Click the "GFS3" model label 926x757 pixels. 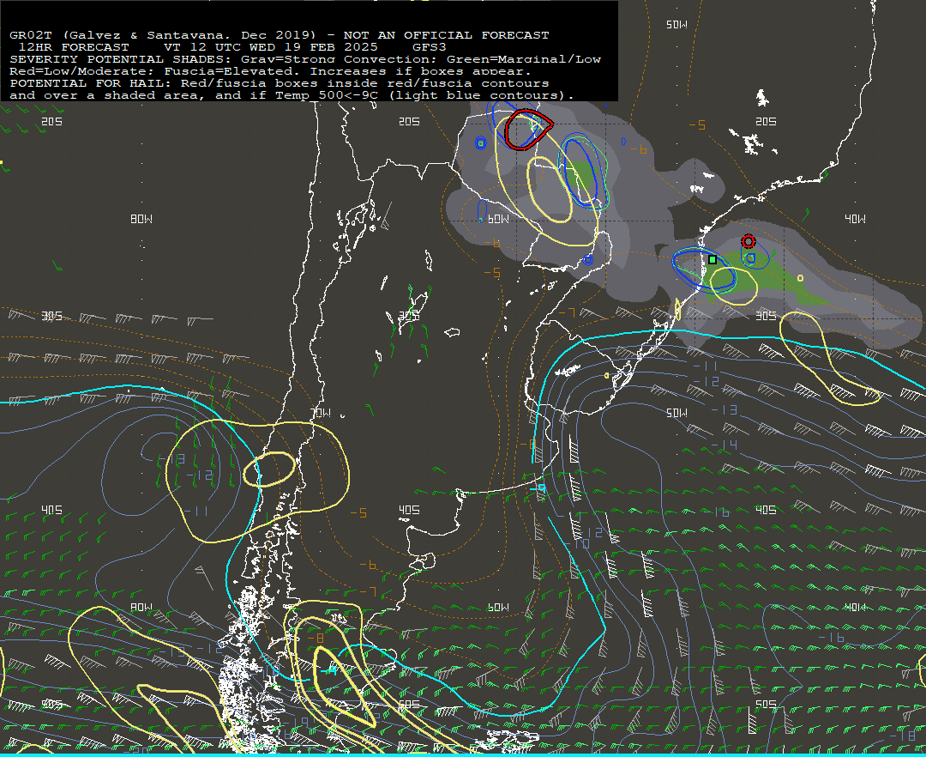[x=429, y=47]
